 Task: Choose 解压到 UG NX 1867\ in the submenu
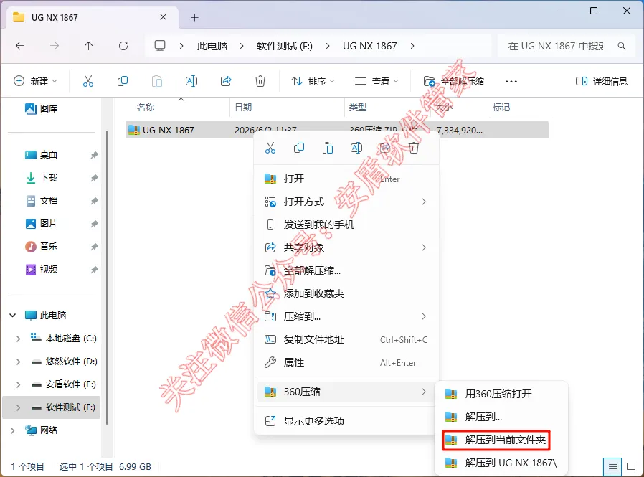click(501, 463)
